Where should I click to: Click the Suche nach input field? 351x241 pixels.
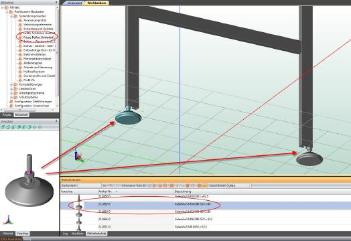pos(90,185)
